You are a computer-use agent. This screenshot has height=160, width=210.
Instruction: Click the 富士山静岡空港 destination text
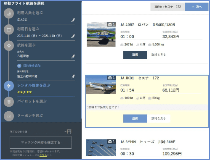coord(27,76)
